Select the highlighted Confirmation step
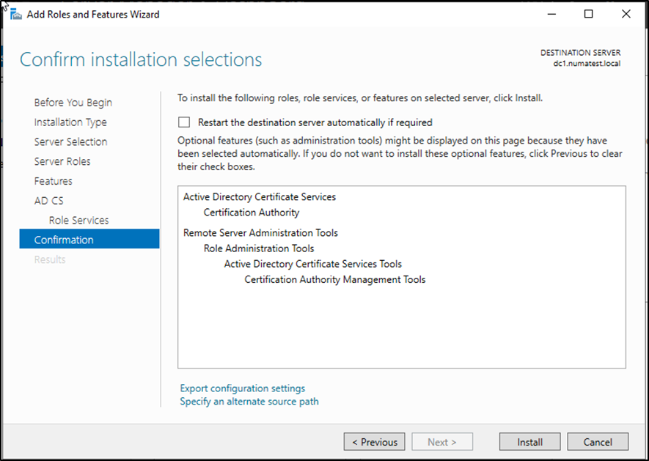The width and height of the screenshot is (649, 461). [x=64, y=240]
